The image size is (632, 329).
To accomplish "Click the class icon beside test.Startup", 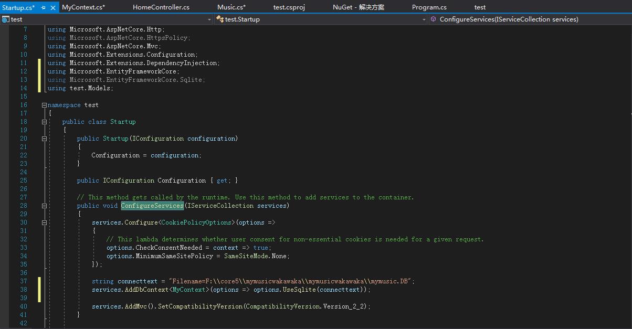I will [x=219, y=19].
